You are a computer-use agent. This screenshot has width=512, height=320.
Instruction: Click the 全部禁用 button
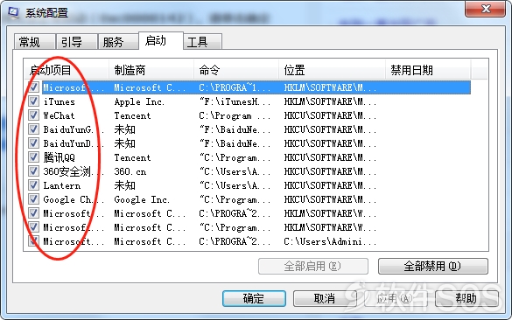pos(433,266)
